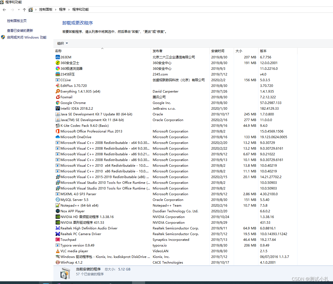Select NVIDIA 图形驱动程序 431.53 entry
The width and height of the screenshot is (333, 284).
pyautogui.click(x=176, y=222)
